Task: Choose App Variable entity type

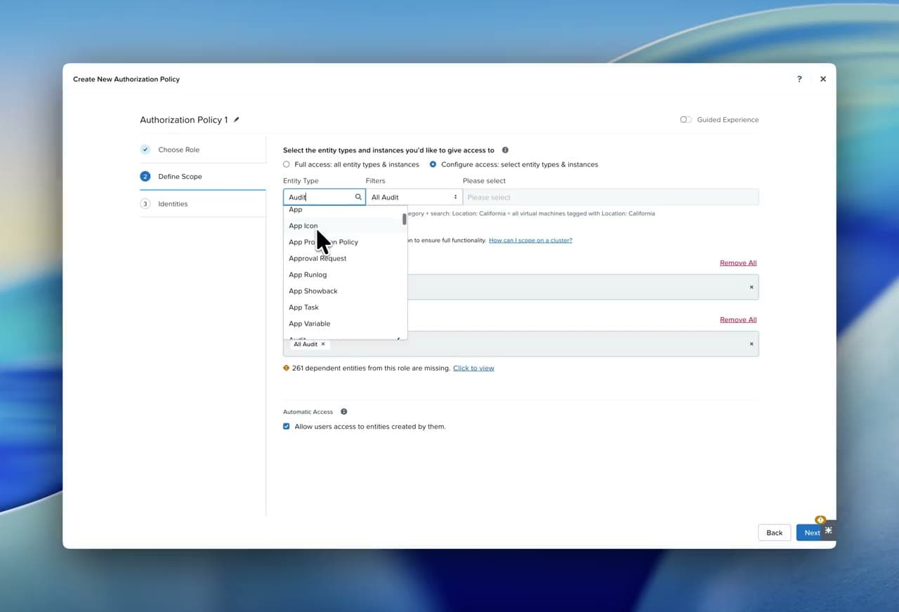Action: (x=346, y=324)
